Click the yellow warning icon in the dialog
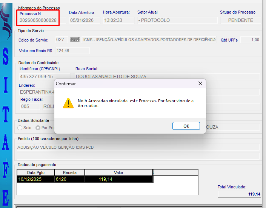The width and height of the screenshot is (266, 208). 68,103
